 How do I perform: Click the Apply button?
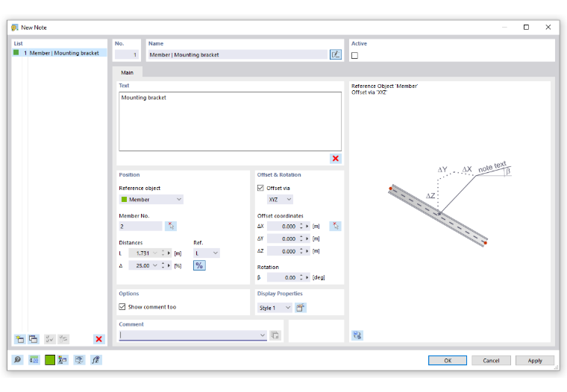tap(535, 360)
